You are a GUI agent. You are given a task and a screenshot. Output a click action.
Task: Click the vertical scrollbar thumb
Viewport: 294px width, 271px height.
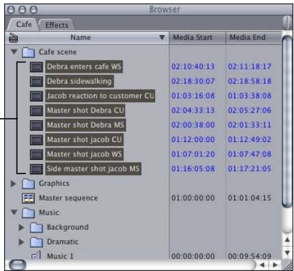[x=287, y=121]
